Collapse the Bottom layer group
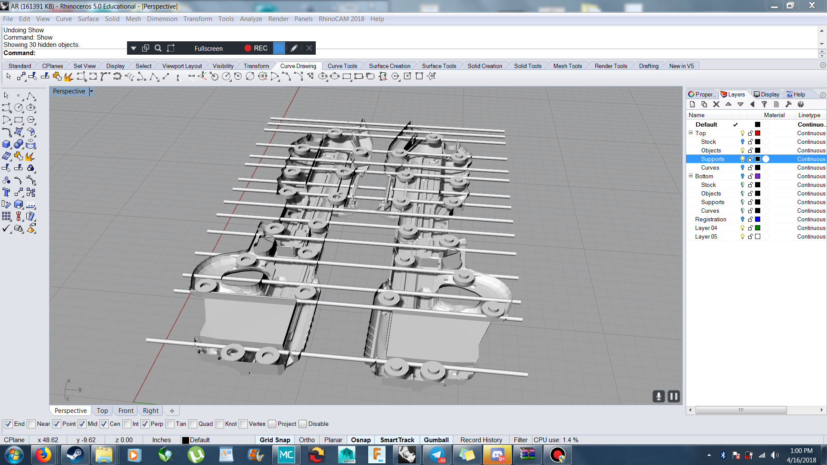The width and height of the screenshot is (827, 465). pos(690,176)
